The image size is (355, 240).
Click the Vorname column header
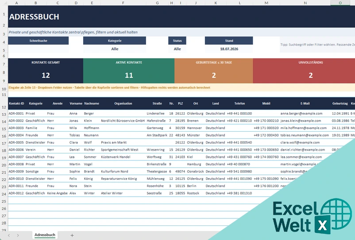[76, 103]
